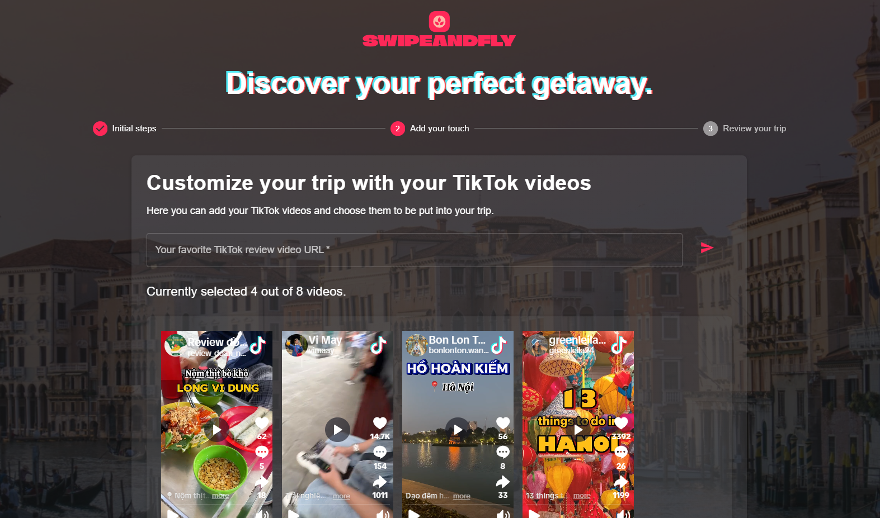880x518 pixels.
Task: Expand the 'more' caption on the Vi May video
Action: point(341,496)
